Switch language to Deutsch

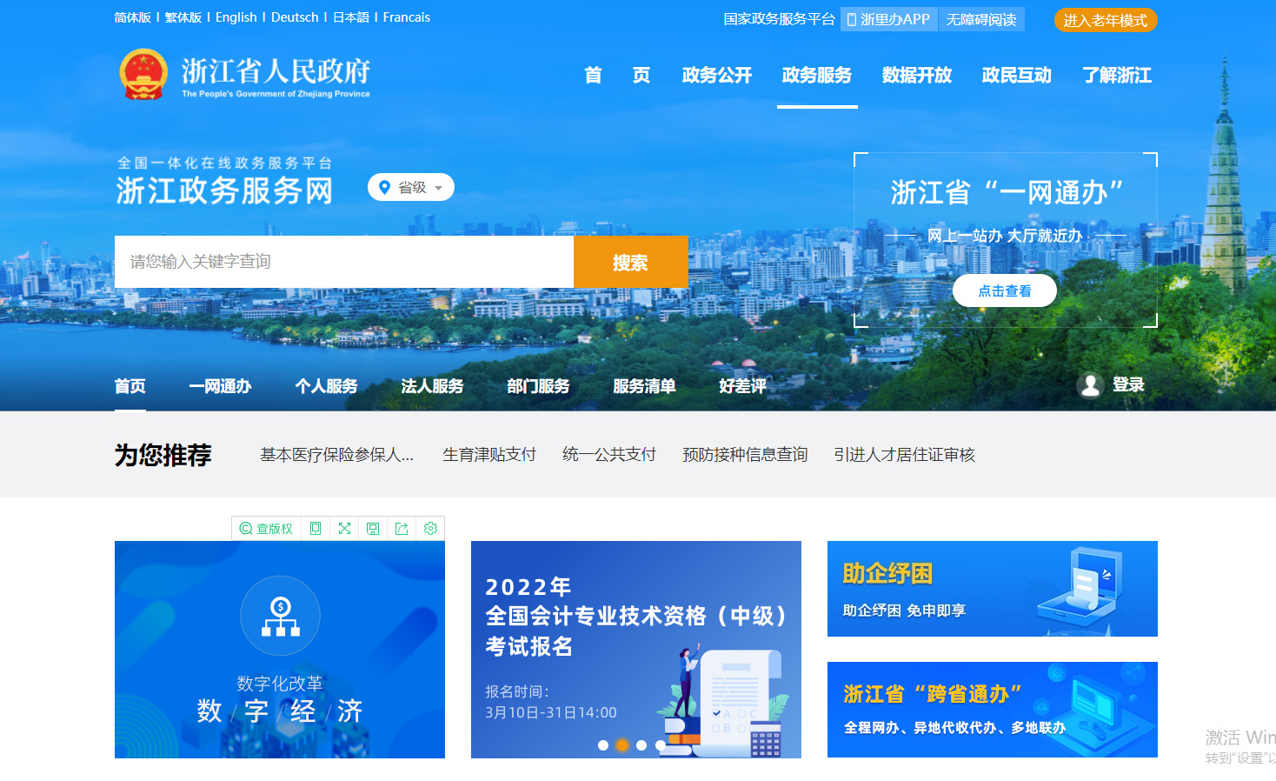pyautogui.click(x=295, y=17)
